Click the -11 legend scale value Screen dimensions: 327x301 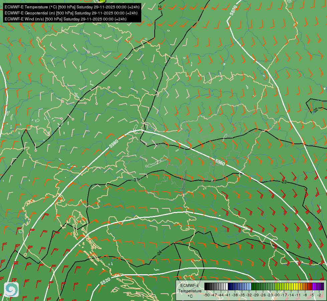[x=298, y=295]
